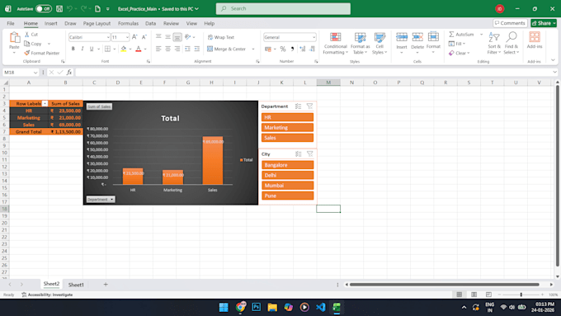561x316 pixels.
Task: Toggle italic formatting
Action: pyautogui.click(x=82, y=49)
